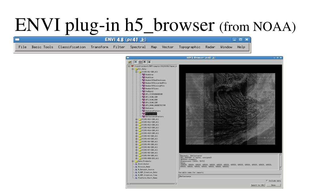Image resolution: width=311 pixels, height=194 pixels.
Task: Select the QF5_GRAN_BADDETECTOR dataset
Action: pyautogui.click(x=155, y=105)
